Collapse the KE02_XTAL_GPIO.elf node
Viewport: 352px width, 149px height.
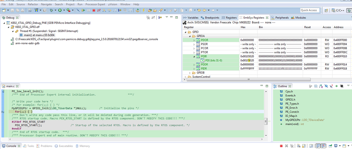tap(9, 27)
